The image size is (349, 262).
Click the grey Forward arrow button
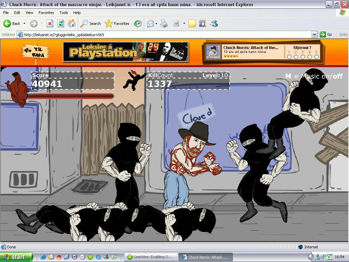[34, 24]
